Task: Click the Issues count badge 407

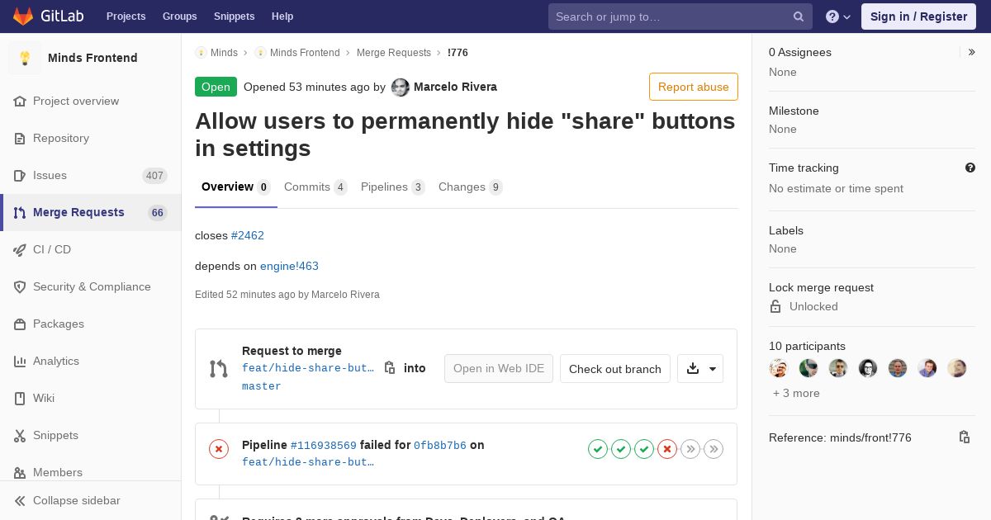Action: click(x=154, y=176)
